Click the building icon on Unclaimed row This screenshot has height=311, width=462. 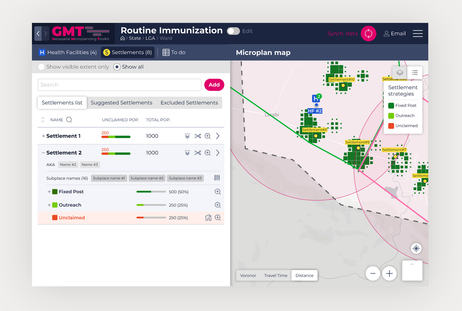pyautogui.click(x=208, y=218)
